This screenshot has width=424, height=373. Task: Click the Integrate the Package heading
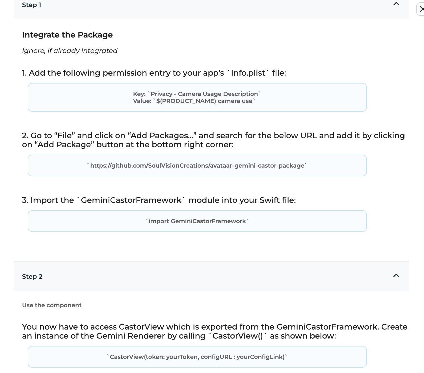coord(67,35)
